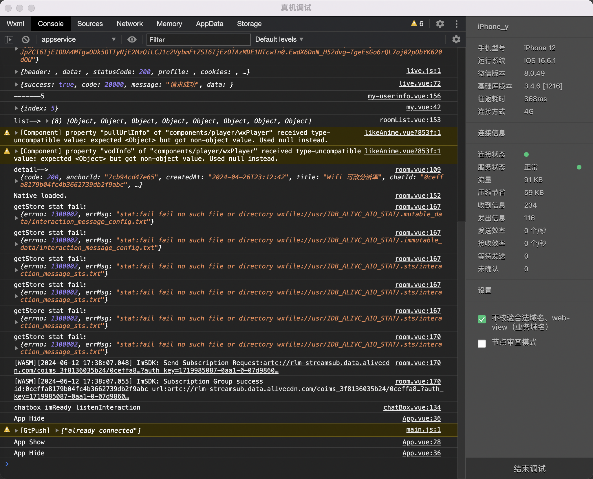The width and height of the screenshot is (593, 479).
Task: Expand the .immutable_data stat fail error object
Action: pyautogui.click(x=17, y=244)
